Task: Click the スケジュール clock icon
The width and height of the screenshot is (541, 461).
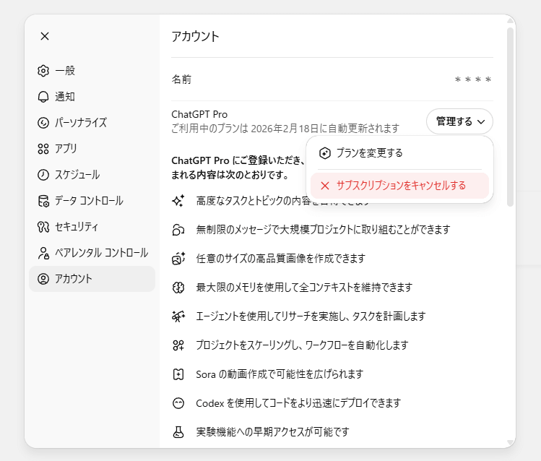Action: point(43,175)
